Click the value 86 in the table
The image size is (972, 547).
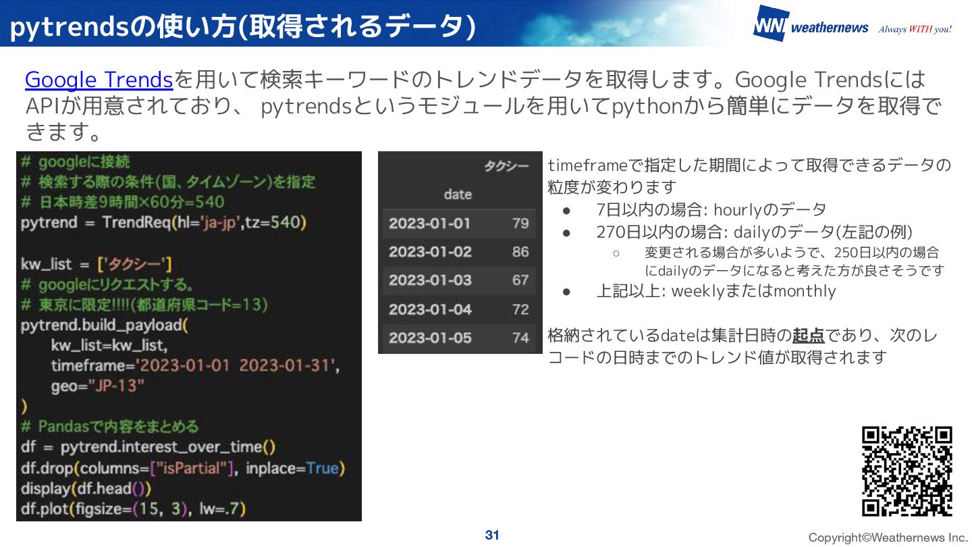[x=520, y=252]
